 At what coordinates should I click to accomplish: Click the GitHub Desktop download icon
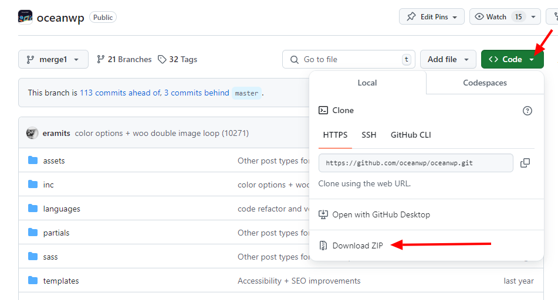coord(323,214)
